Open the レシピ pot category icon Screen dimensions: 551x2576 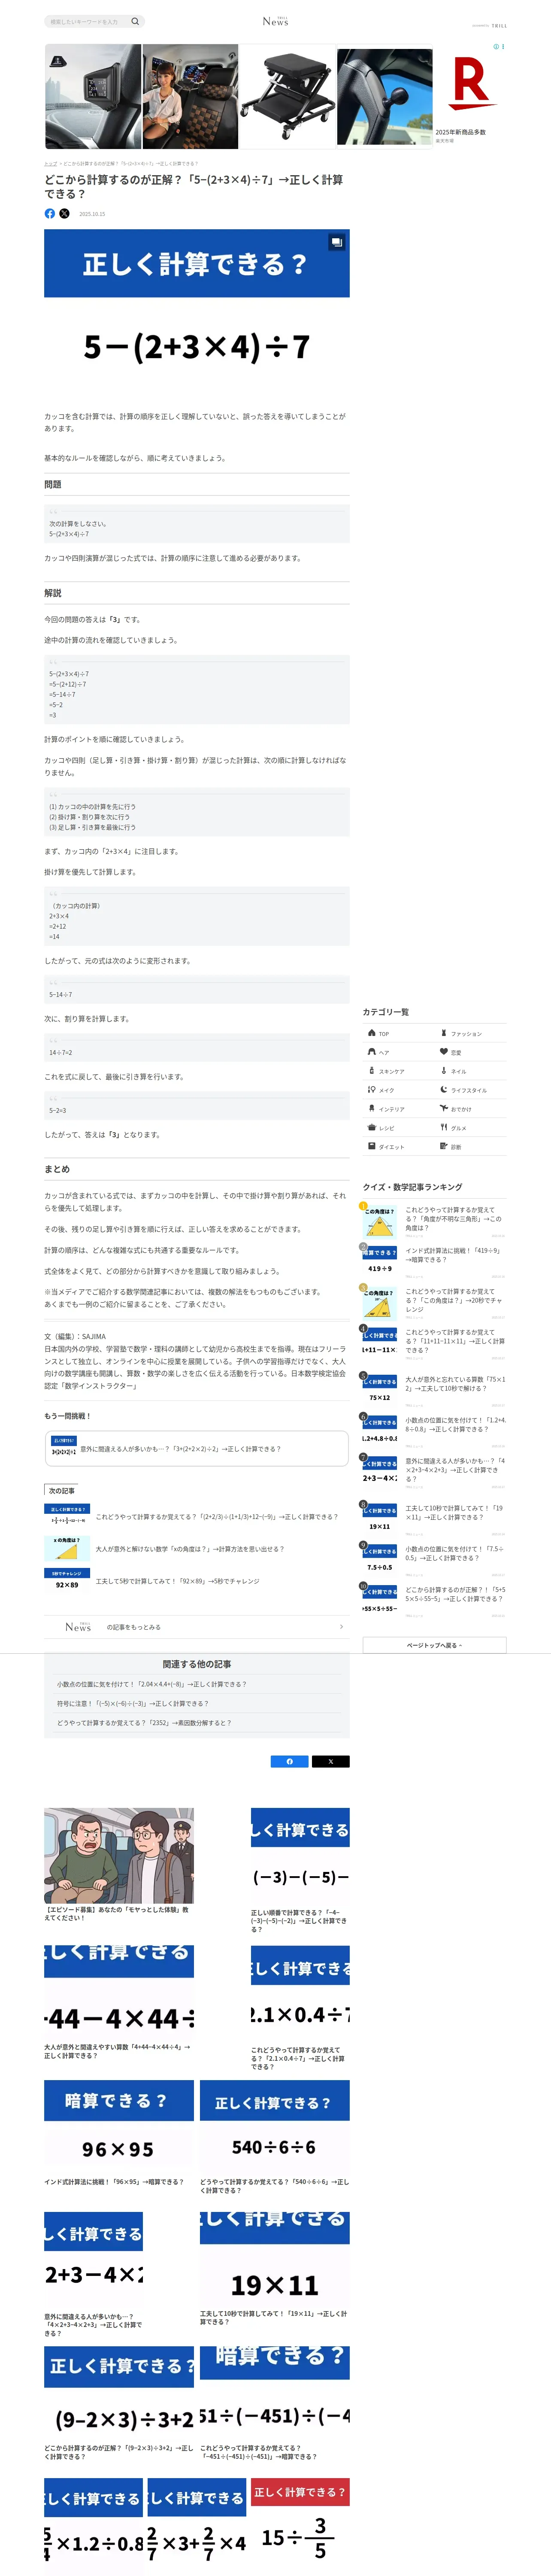(x=372, y=1128)
